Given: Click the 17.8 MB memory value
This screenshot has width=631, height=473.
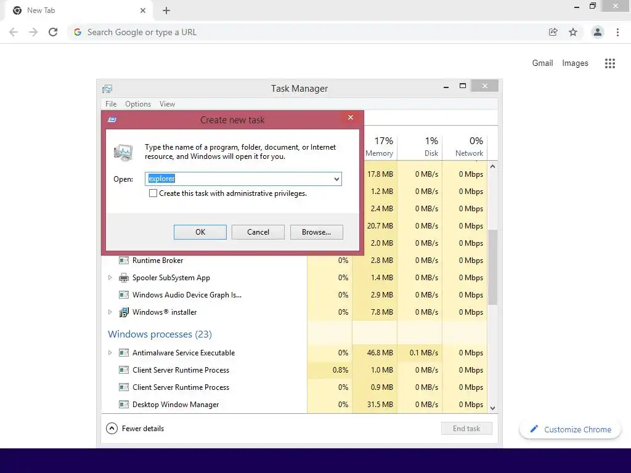Looking at the screenshot, I should [380, 174].
